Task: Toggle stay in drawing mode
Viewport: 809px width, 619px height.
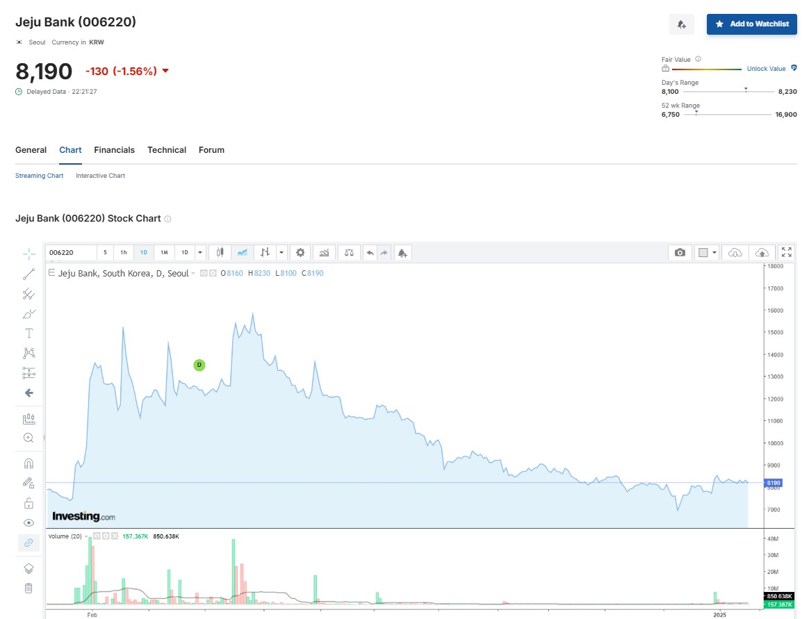Action: [x=29, y=483]
